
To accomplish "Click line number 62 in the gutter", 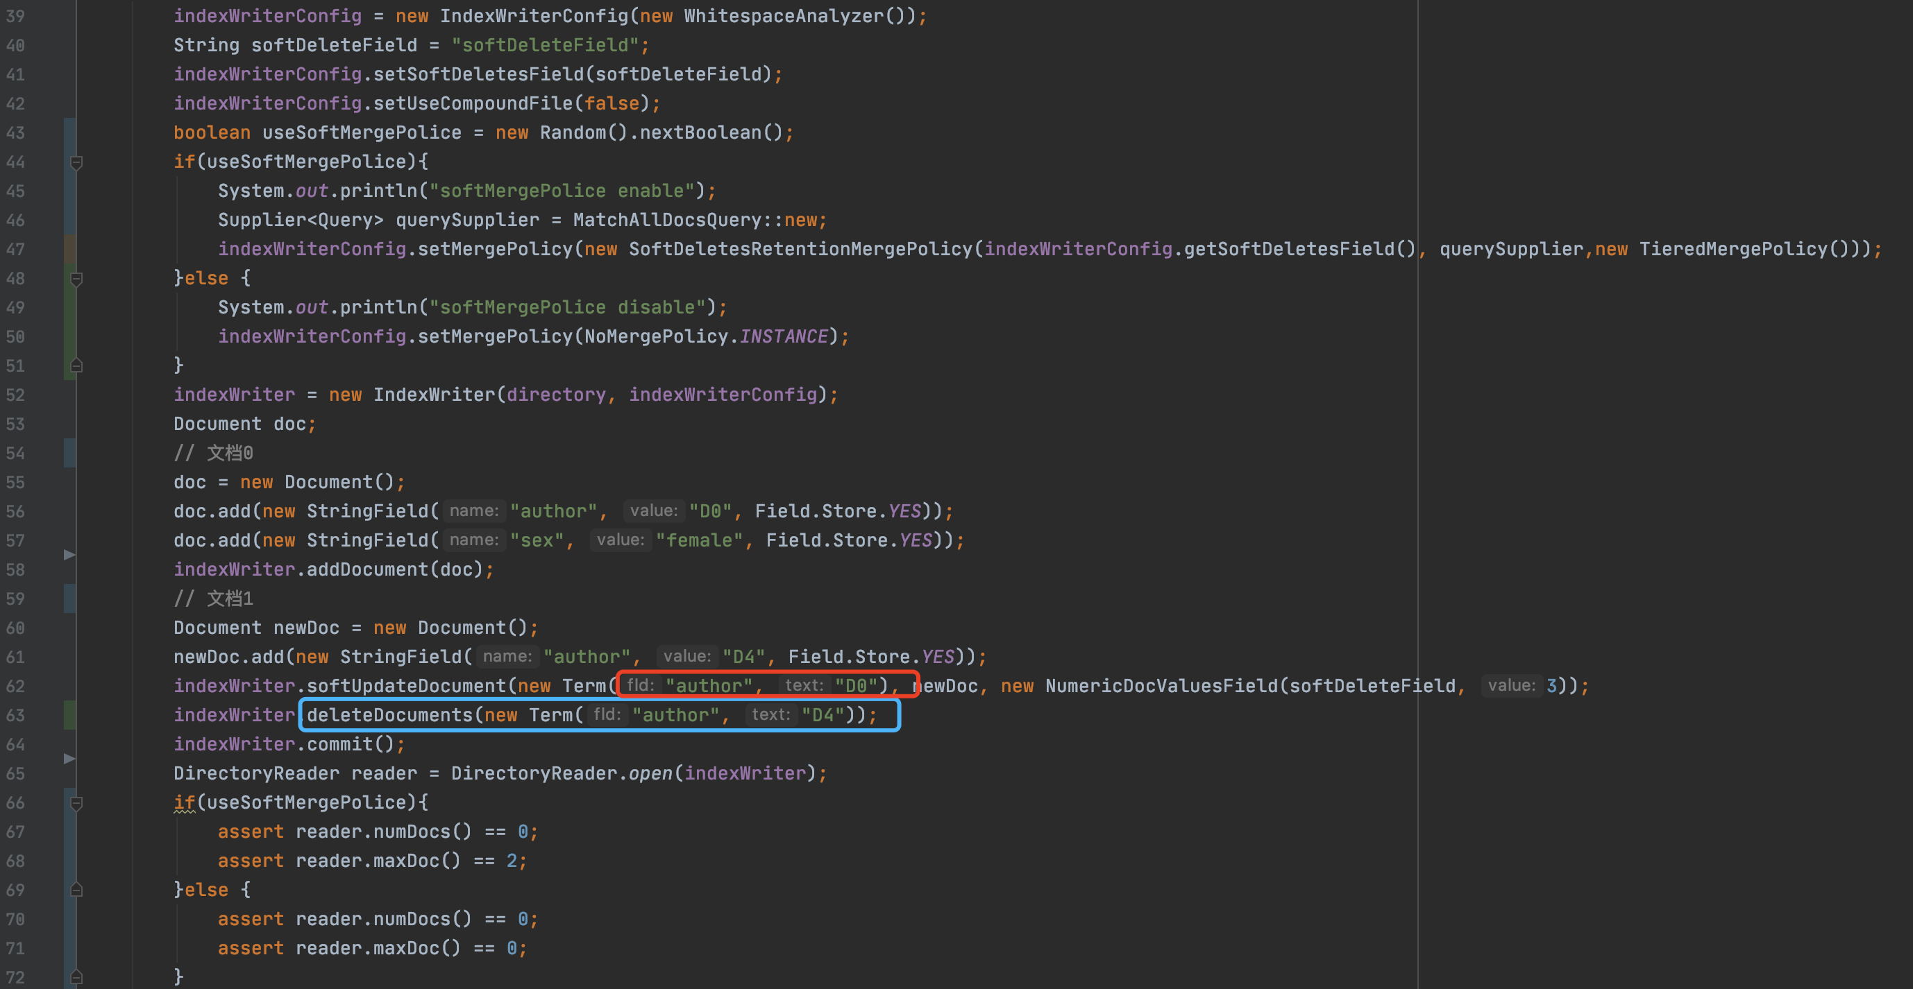I will point(15,687).
